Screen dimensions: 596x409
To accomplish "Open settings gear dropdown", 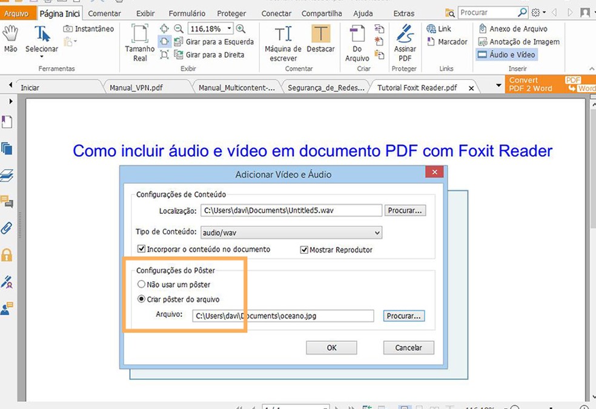I will tap(538, 13).
